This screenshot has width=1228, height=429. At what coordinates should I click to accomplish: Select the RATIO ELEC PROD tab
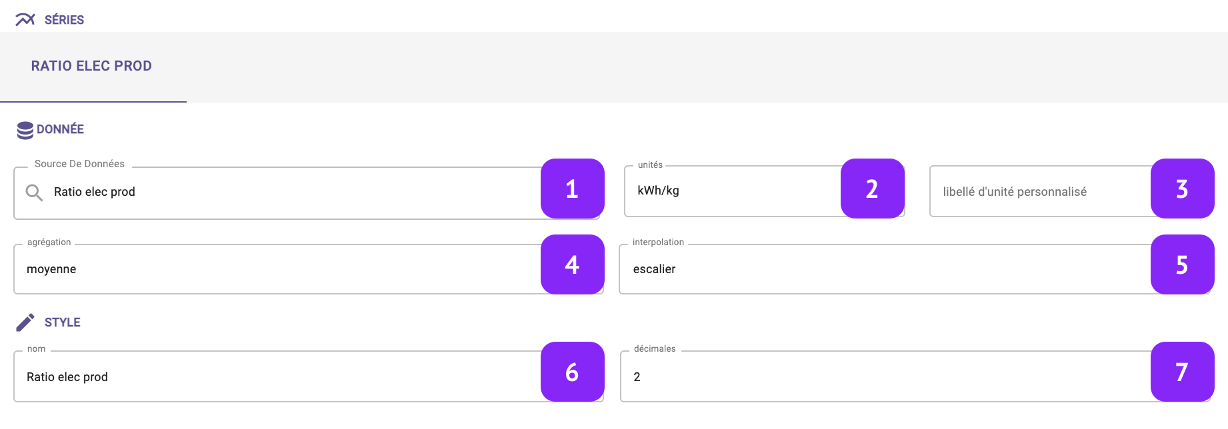point(92,67)
